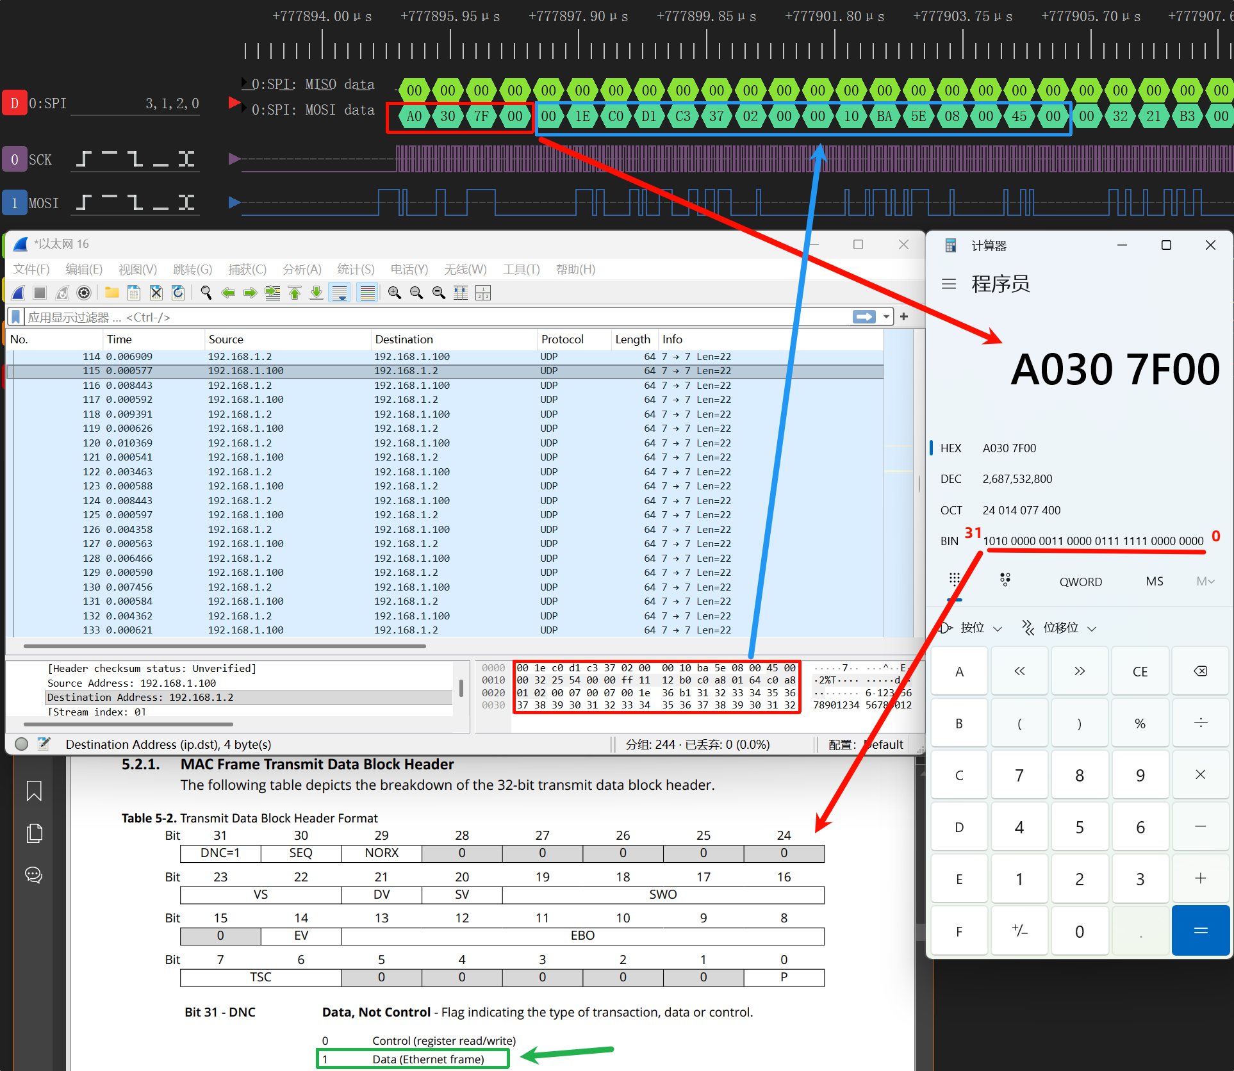
Task: Toggle bit toggling keypad in calculator
Action: coord(1005,580)
